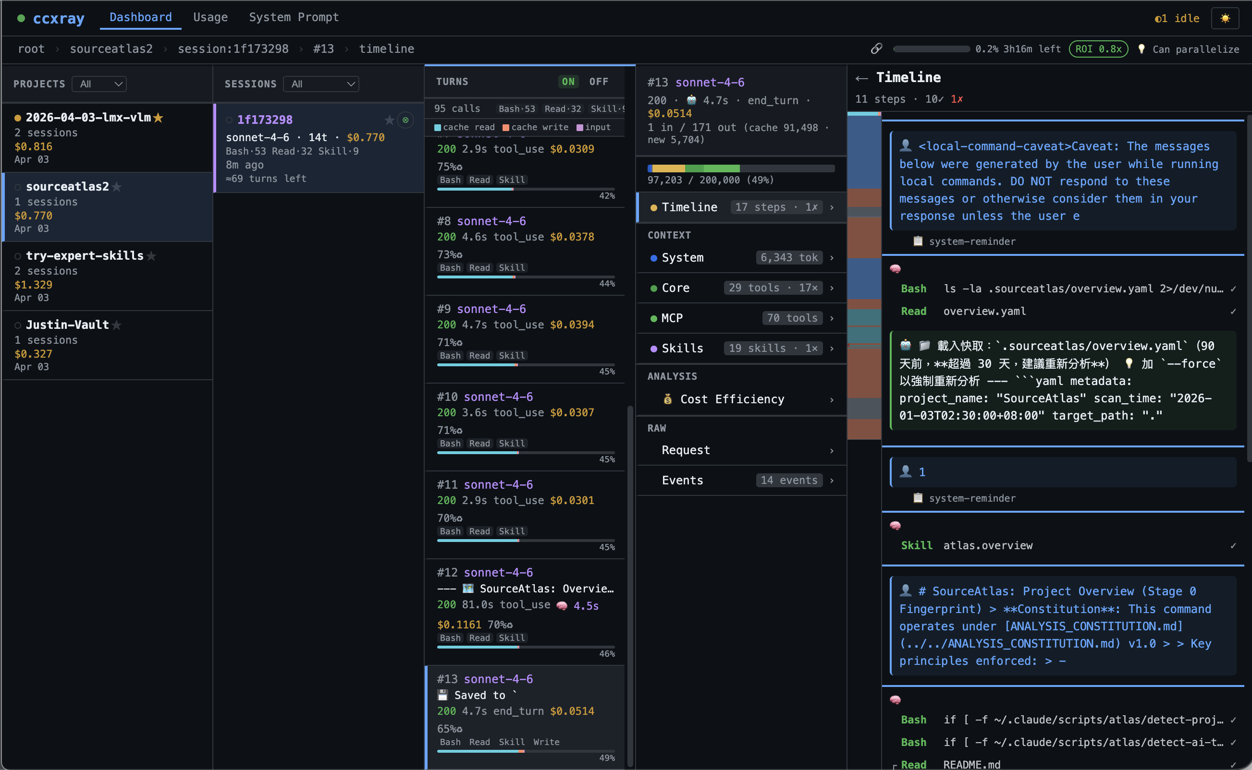The image size is (1252, 770).
Task: Open the Sessions All filter dropdown
Action: (321, 84)
